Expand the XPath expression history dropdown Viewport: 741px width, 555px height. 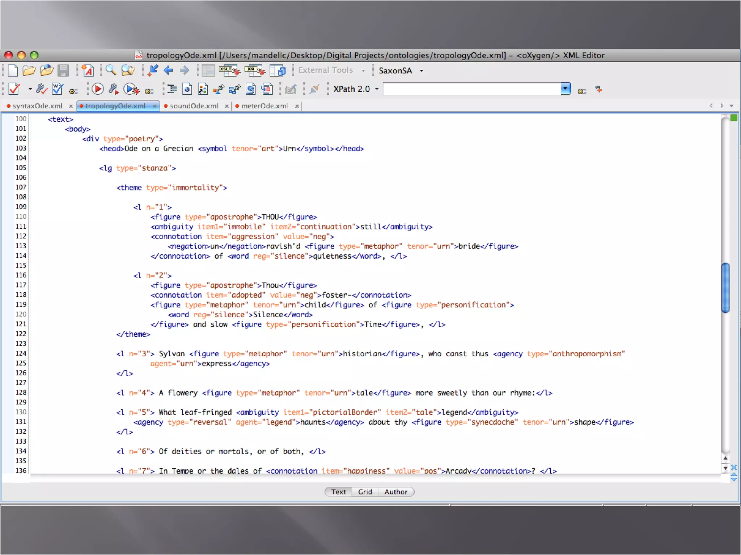pos(565,89)
